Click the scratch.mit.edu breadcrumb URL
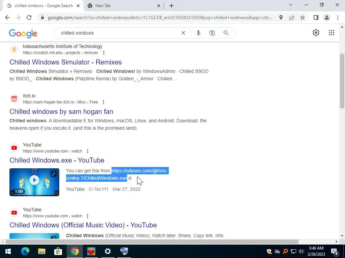Image resolution: width=345 pixels, height=258 pixels. tap(60, 53)
